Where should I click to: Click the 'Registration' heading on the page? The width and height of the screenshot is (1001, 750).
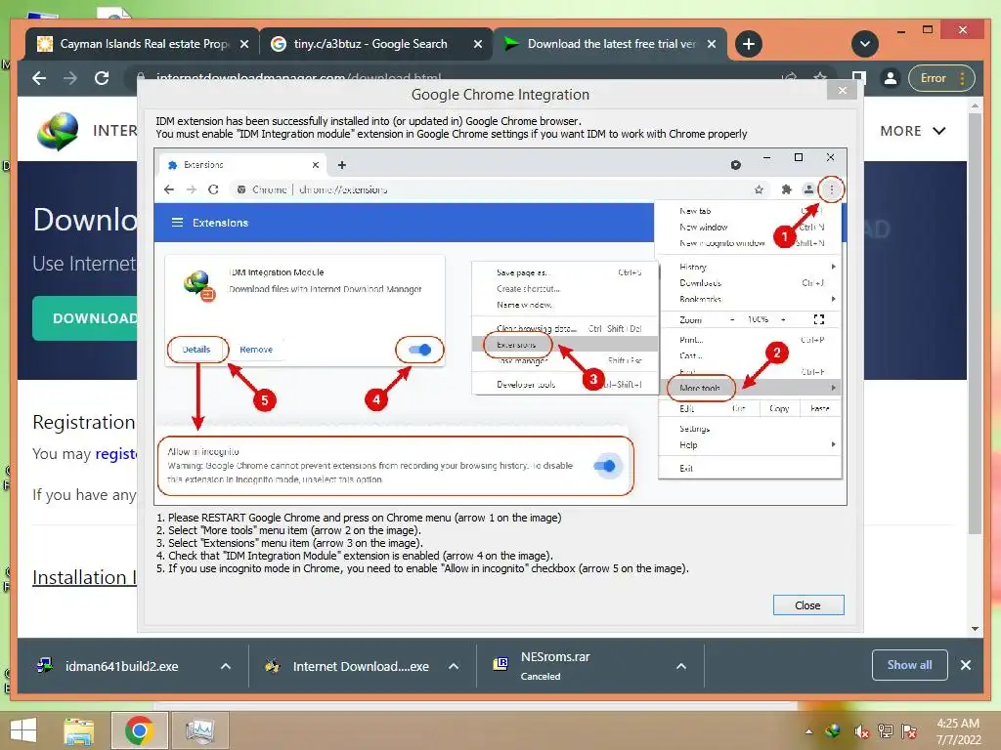[x=84, y=422]
